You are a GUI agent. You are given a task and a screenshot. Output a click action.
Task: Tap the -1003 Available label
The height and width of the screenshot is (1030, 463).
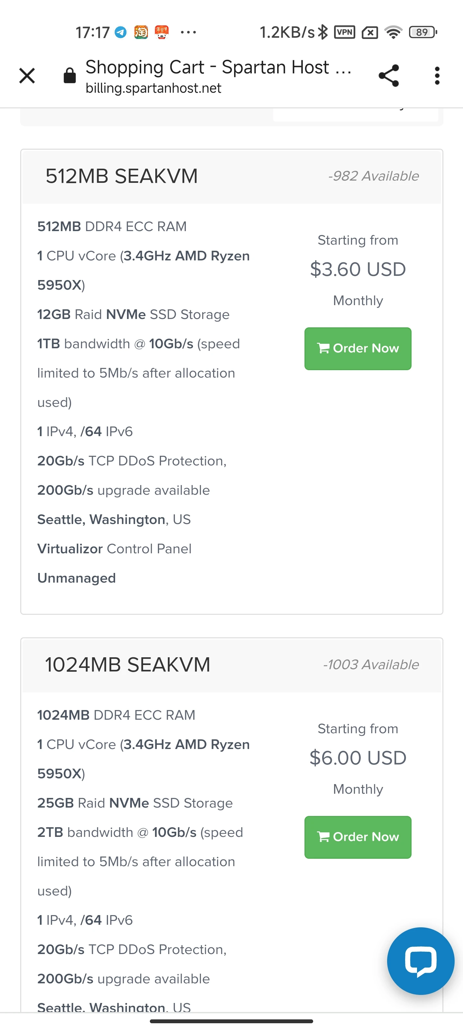pos(371,665)
